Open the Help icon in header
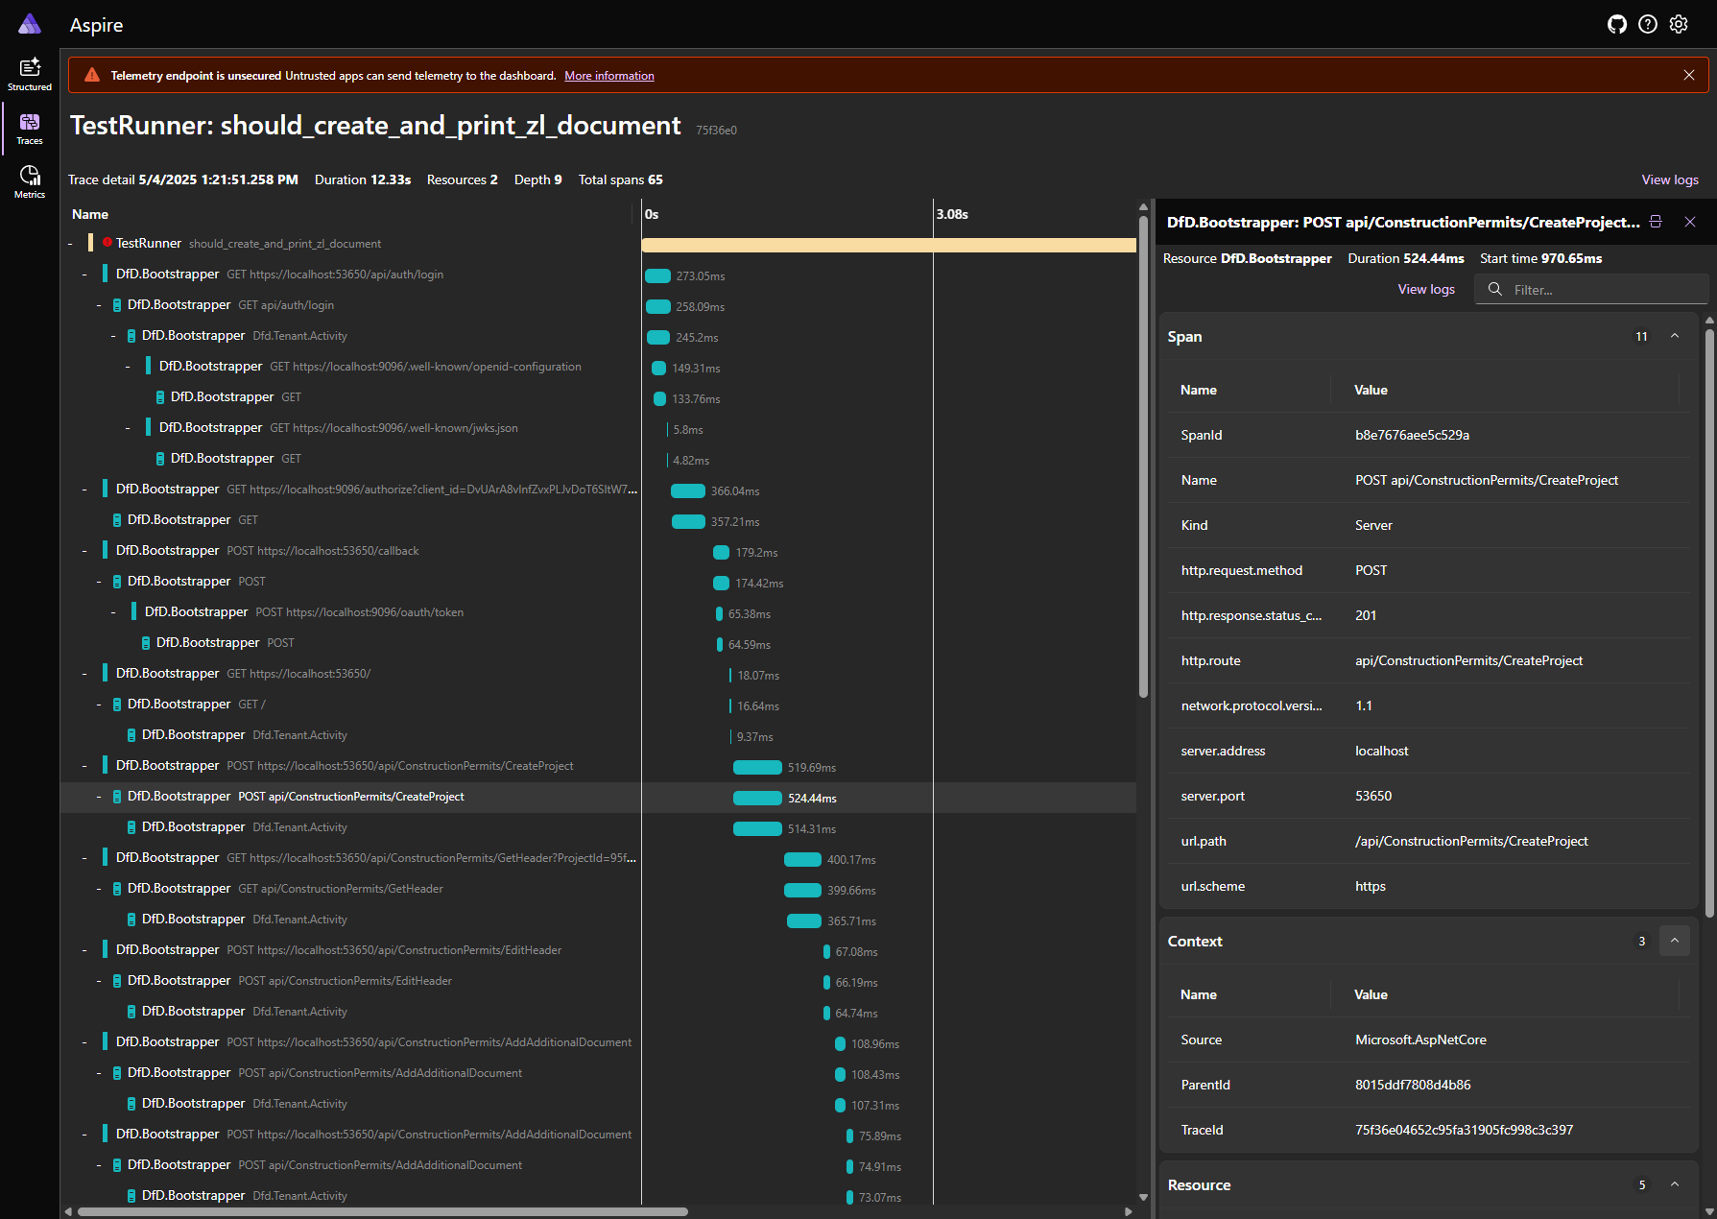Image resolution: width=1717 pixels, height=1219 pixels. (1648, 25)
